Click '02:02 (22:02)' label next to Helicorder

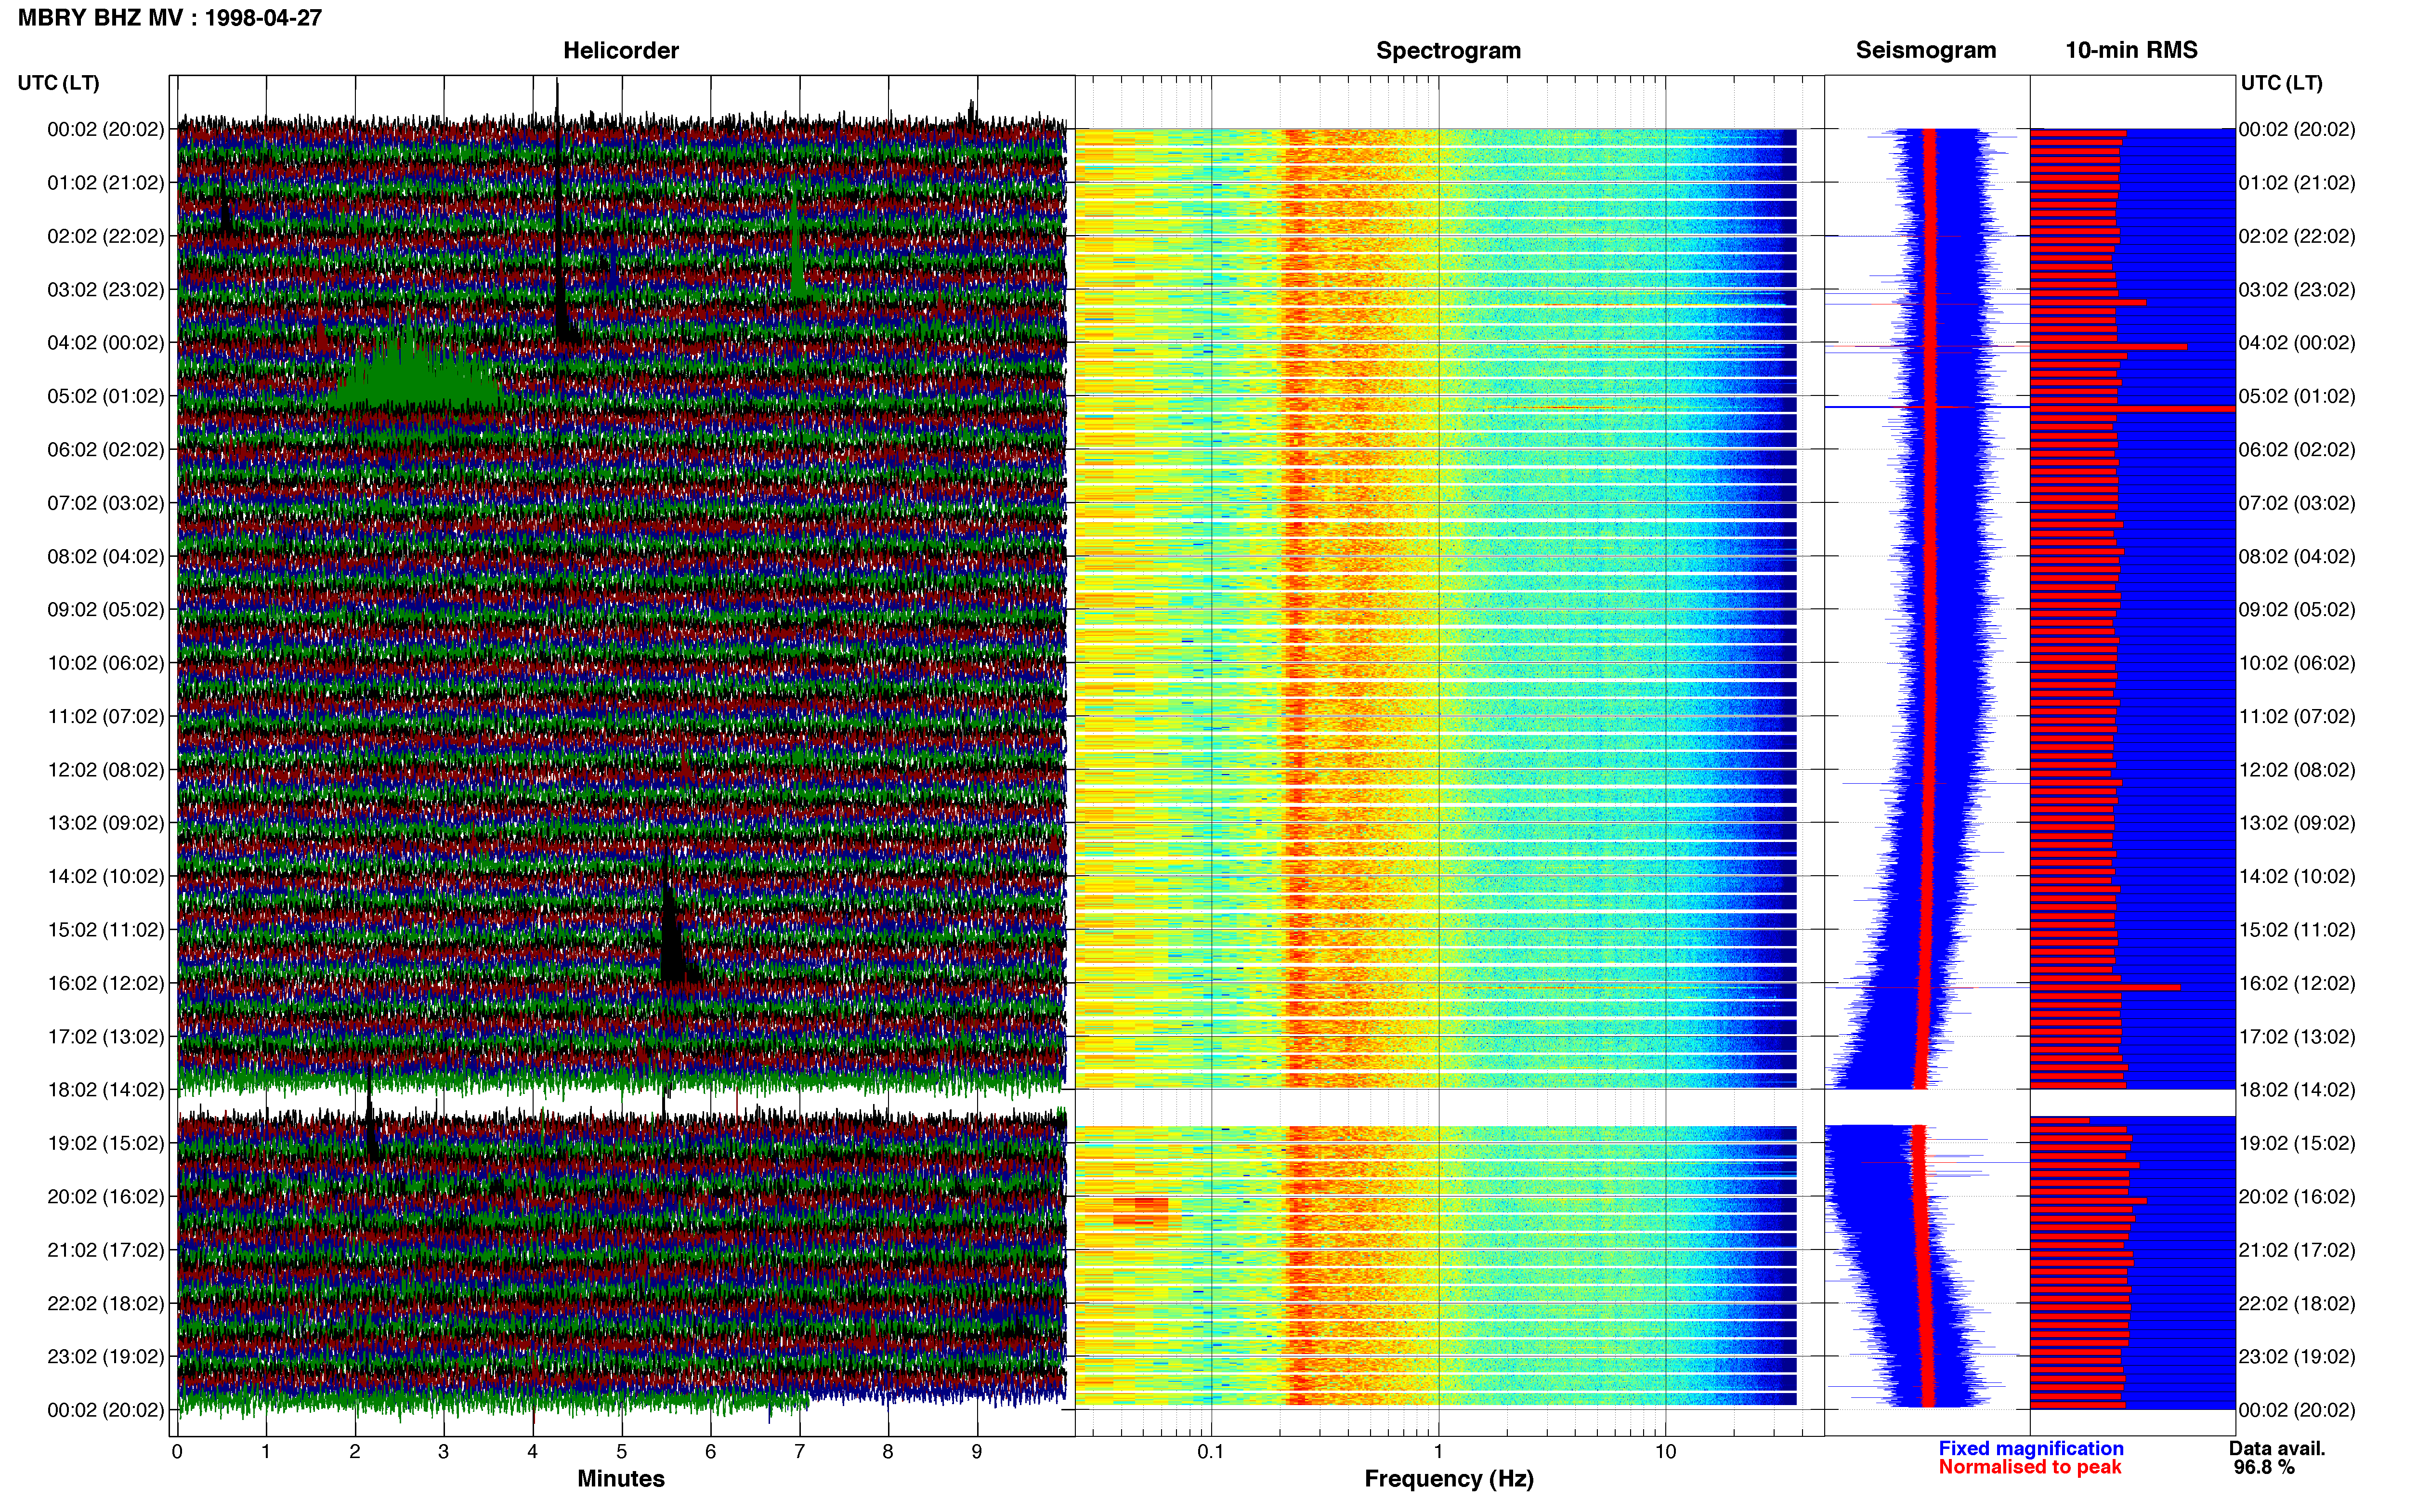(x=106, y=236)
